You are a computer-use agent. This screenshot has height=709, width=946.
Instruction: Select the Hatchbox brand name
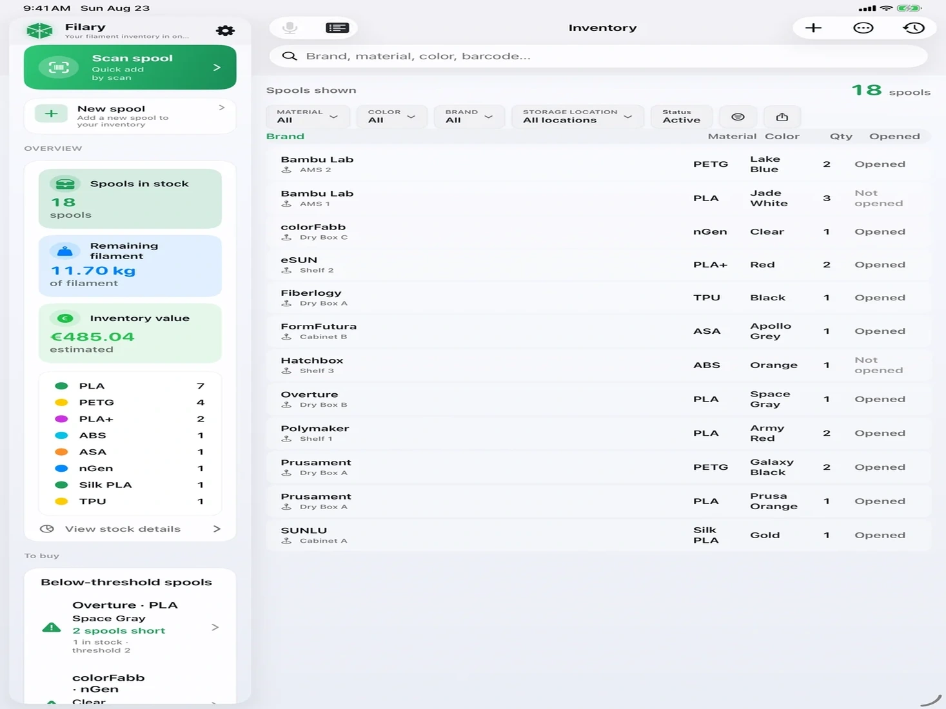coord(312,360)
